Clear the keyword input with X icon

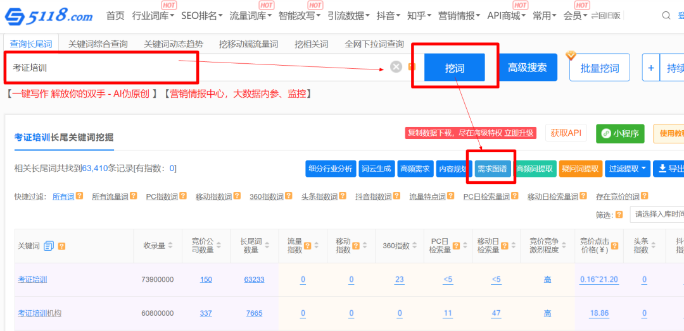396,67
